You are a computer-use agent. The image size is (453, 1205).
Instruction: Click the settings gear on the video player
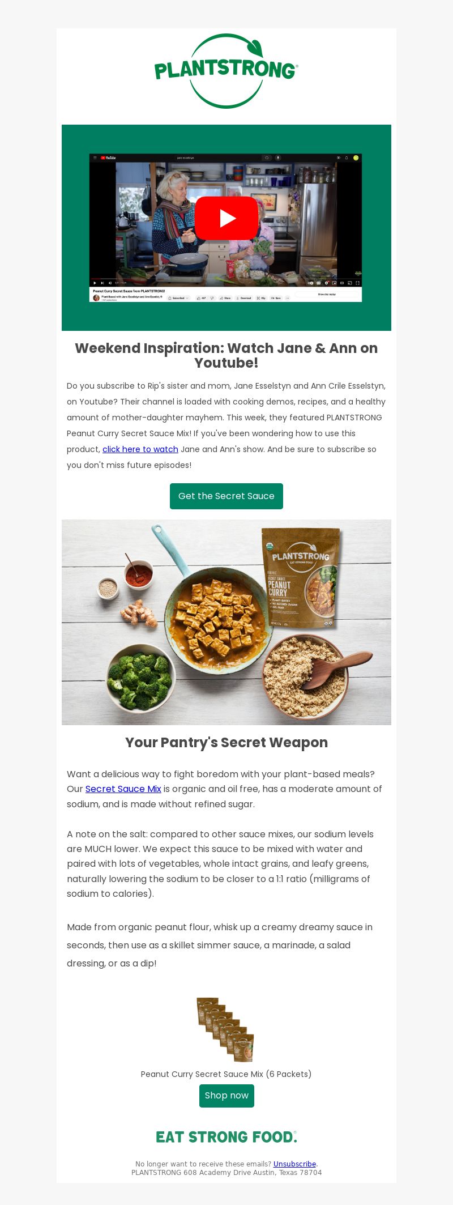tap(326, 283)
